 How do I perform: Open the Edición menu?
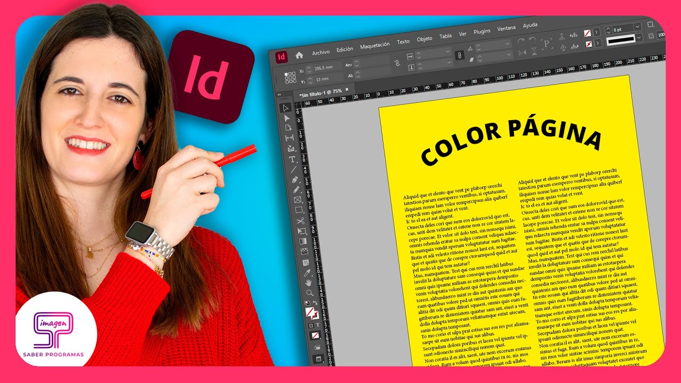point(345,49)
